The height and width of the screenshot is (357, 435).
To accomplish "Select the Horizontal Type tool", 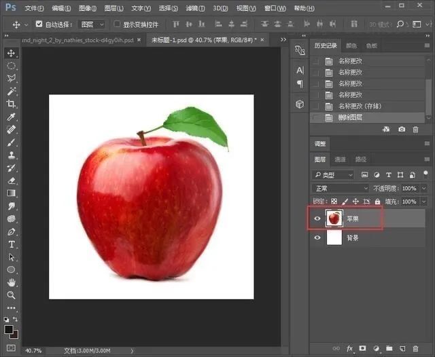I will click(x=11, y=244).
